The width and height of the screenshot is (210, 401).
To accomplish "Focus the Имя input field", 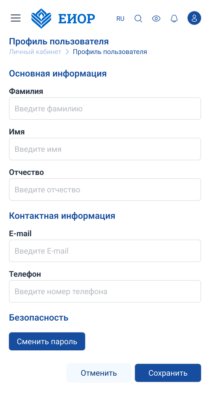I will click(x=105, y=149).
